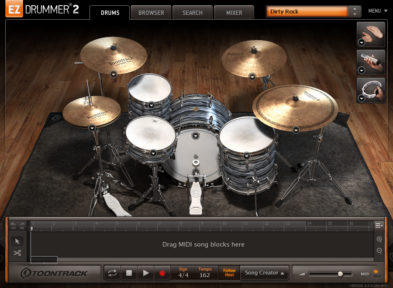
Task: Open the ride cymbal dropdown arrow
Action: point(296,130)
